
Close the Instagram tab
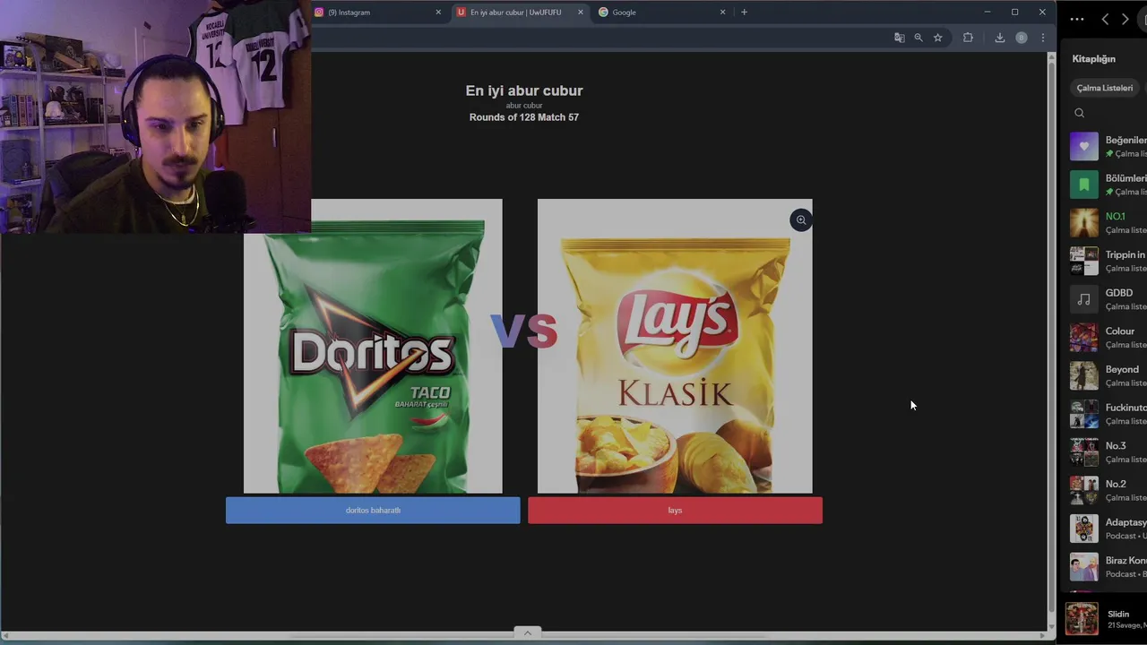(438, 13)
